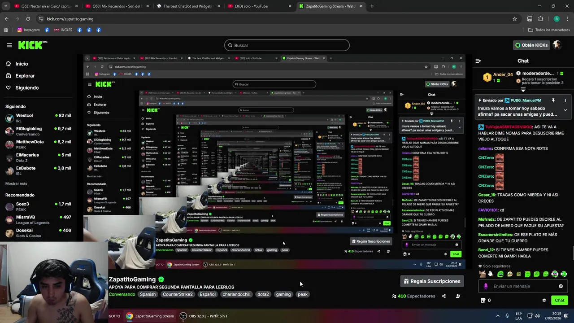Expand the pinned message chevron

565,110
